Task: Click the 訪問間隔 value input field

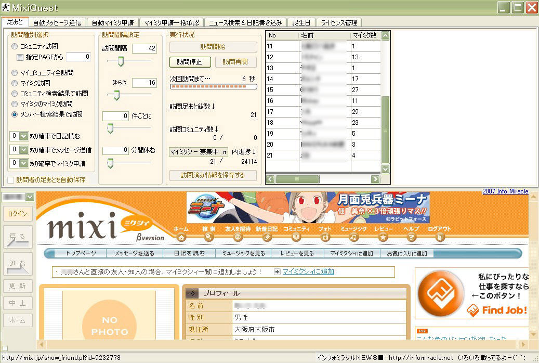Action: [x=144, y=48]
